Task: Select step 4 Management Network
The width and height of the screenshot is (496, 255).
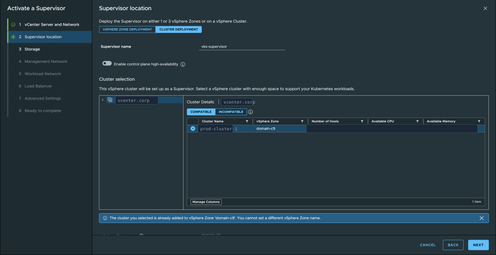Action: coord(50,61)
